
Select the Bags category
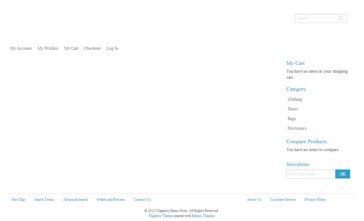(292, 119)
